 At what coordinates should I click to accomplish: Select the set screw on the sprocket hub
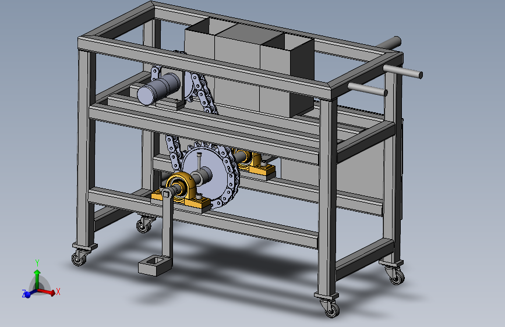pos(200,162)
